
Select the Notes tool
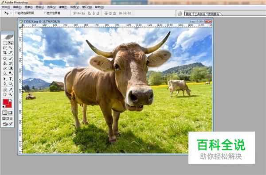coord(5,89)
